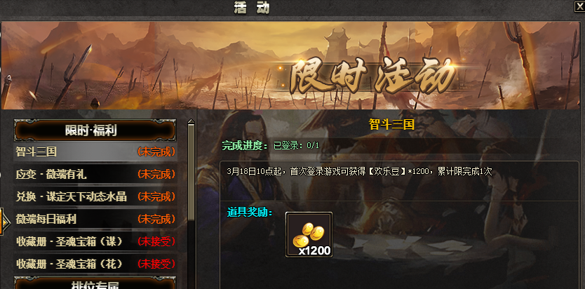Select 智斗三国 in the activity list
Screen dimensions: 585x289
click(x=95, y=152)
